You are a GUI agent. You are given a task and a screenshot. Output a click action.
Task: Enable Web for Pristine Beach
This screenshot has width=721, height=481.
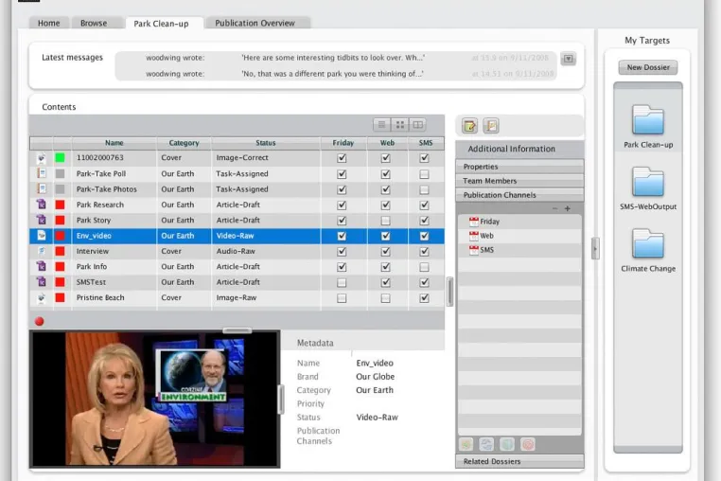point(386,298)
